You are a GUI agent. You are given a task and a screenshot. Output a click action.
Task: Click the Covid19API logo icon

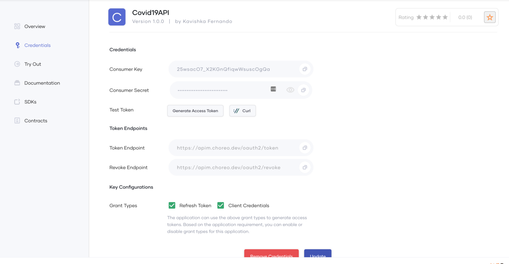click(117, 17)
